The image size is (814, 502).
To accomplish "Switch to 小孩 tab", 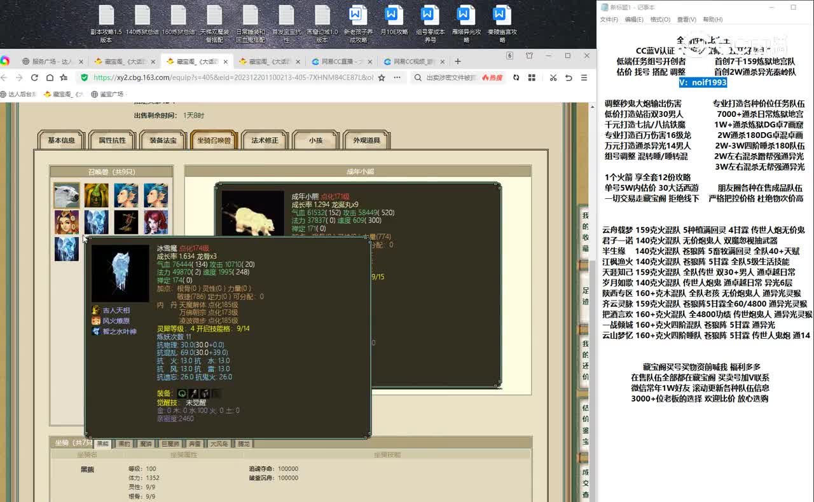I will coord(316,140).
